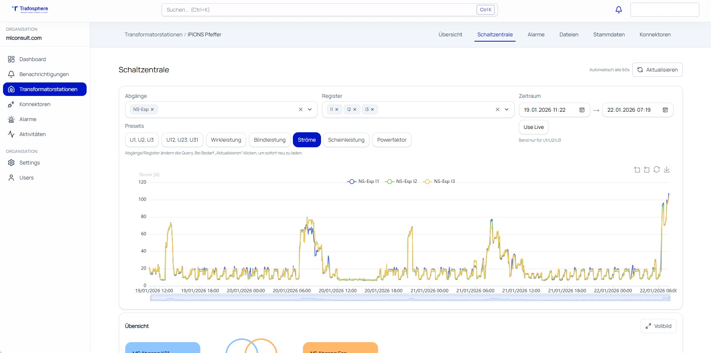This screenshot has width=711, height=353.
Task: Switch to the Alarme tab
Action: click(x=536, y=34)
